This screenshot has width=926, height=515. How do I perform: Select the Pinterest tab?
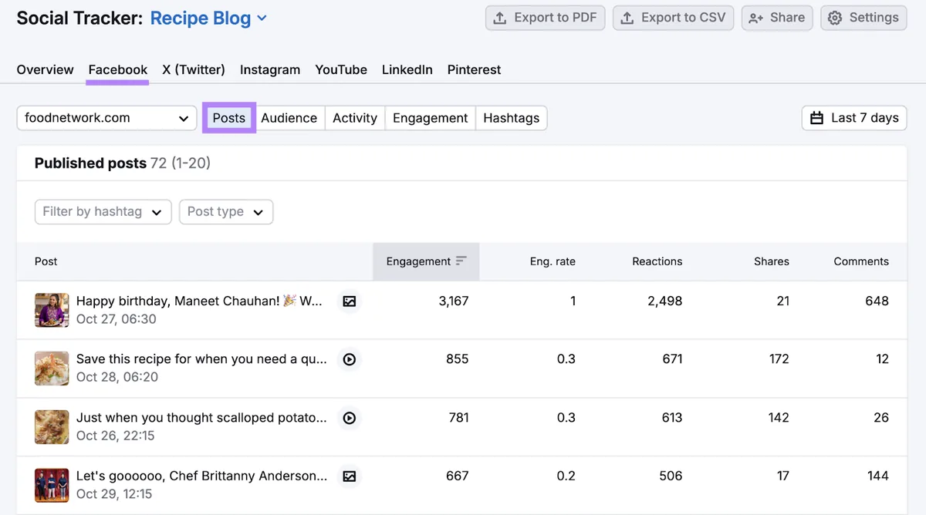tap(475, 69)
